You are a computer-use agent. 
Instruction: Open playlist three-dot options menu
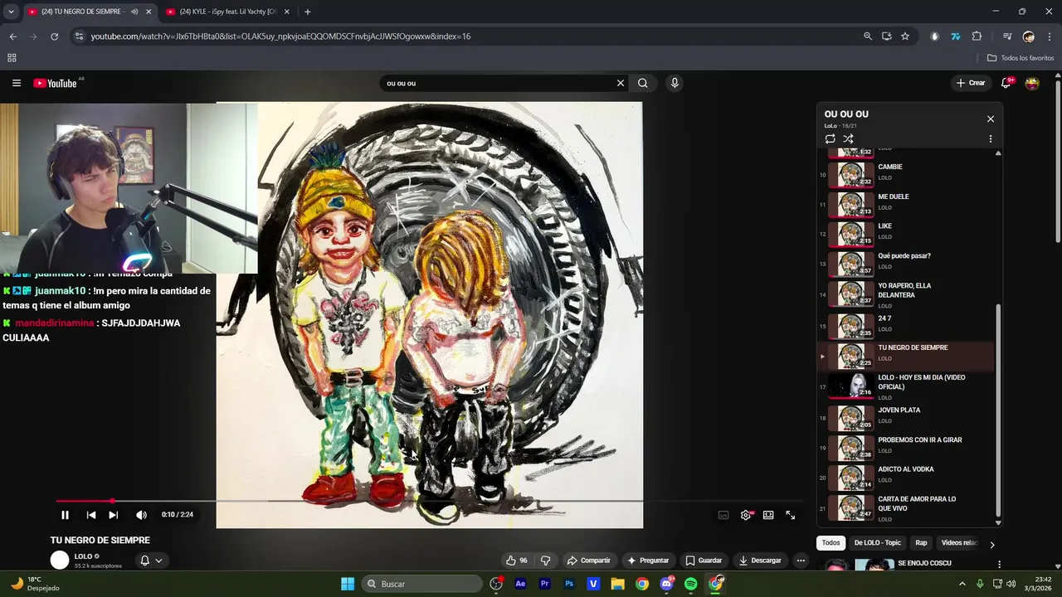tap(990, 138)
